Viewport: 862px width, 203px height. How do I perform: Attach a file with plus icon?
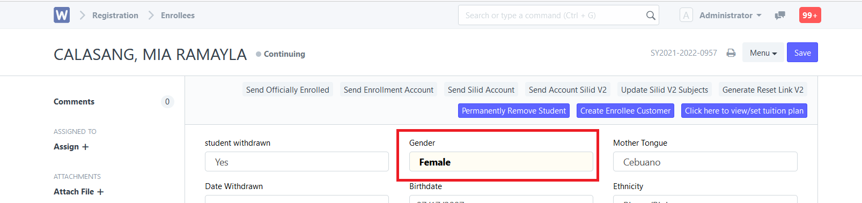100,192
